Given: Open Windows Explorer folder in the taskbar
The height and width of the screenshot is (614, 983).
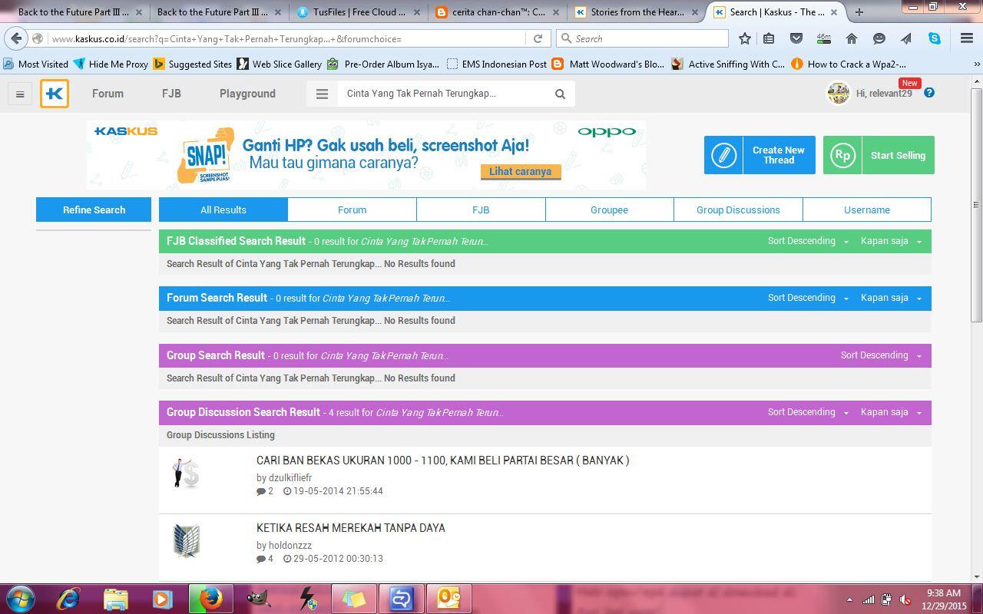Looking at the screenshot, I should coord(115,598).
